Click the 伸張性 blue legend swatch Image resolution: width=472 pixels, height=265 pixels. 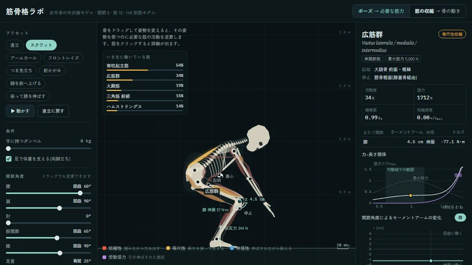click(x=232, y=248)
